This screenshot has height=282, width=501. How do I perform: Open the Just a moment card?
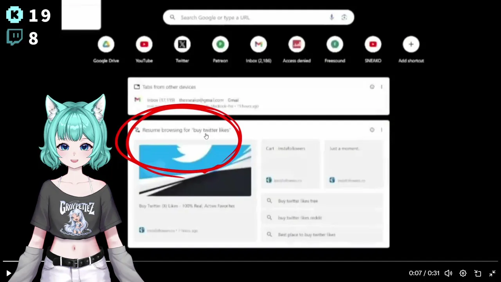354,164
